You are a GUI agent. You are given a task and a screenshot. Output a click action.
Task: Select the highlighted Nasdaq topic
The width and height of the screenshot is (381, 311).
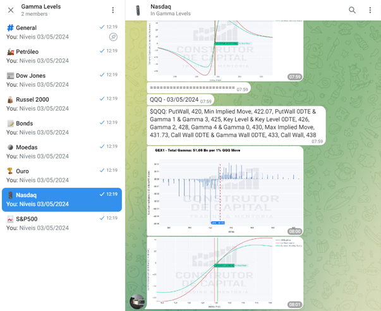pos(62,199)
